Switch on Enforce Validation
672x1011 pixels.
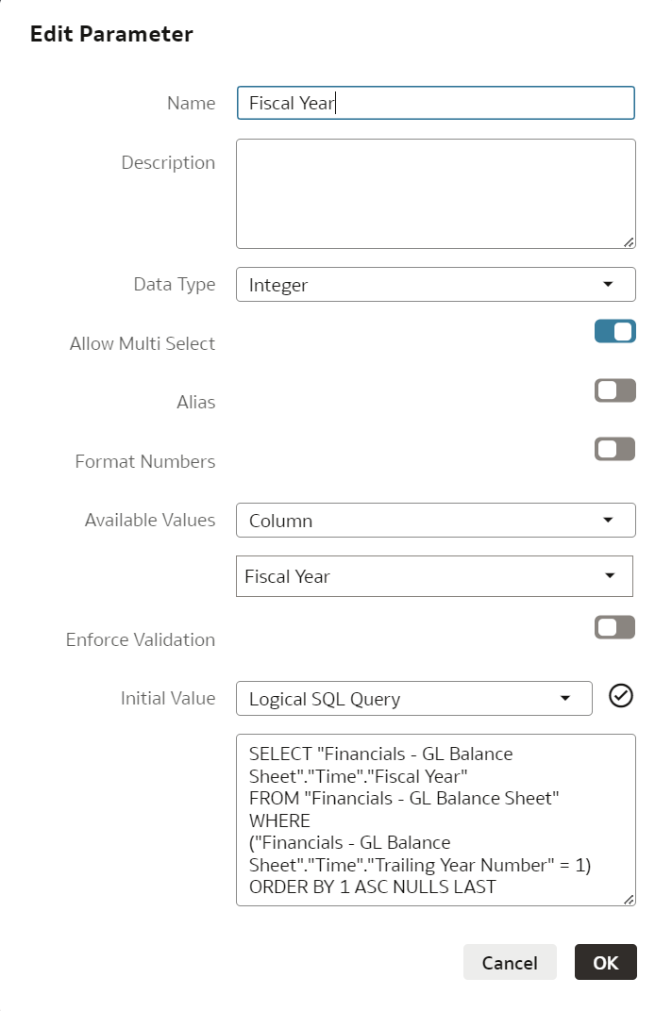(615, 627)
